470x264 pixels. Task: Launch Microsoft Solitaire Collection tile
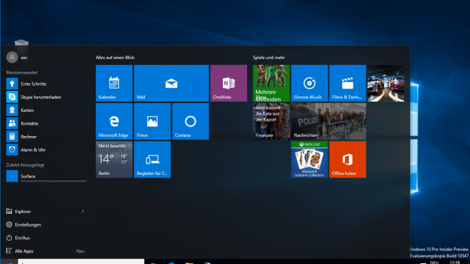(310, 159)
